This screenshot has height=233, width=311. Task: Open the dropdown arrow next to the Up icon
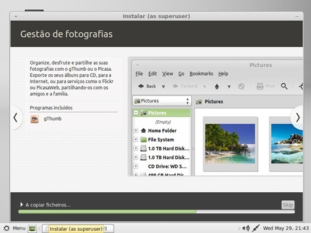229,86
